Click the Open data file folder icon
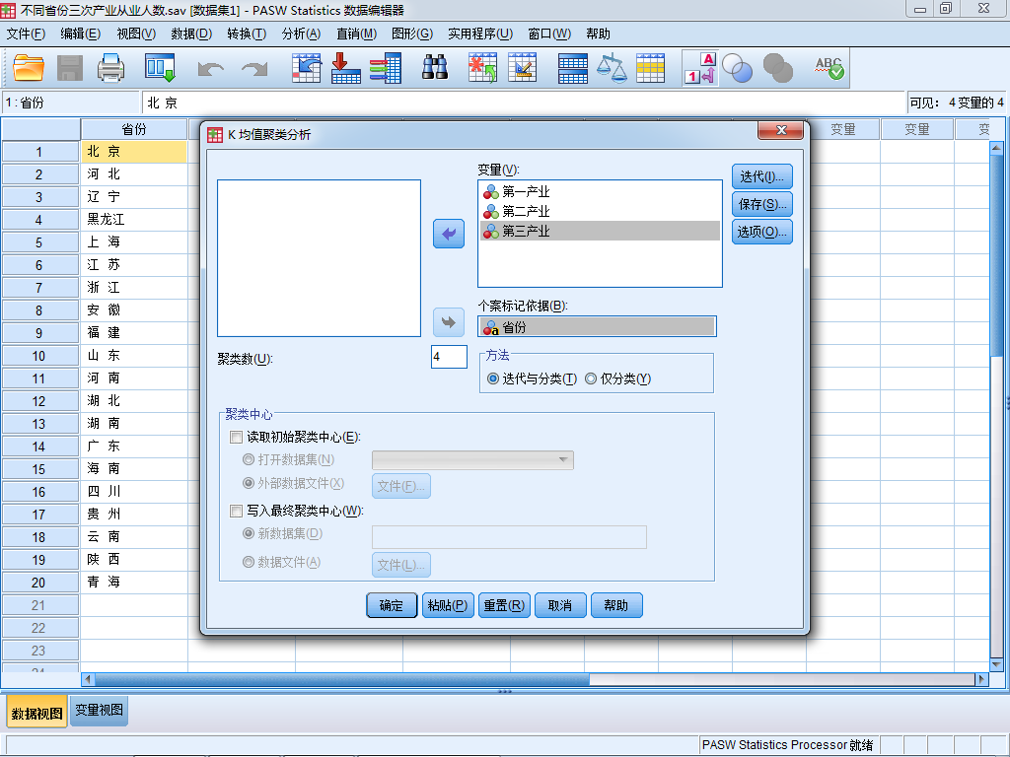Image resolution: width=1010 pixels, height=757 pixels. pos(29,68)
